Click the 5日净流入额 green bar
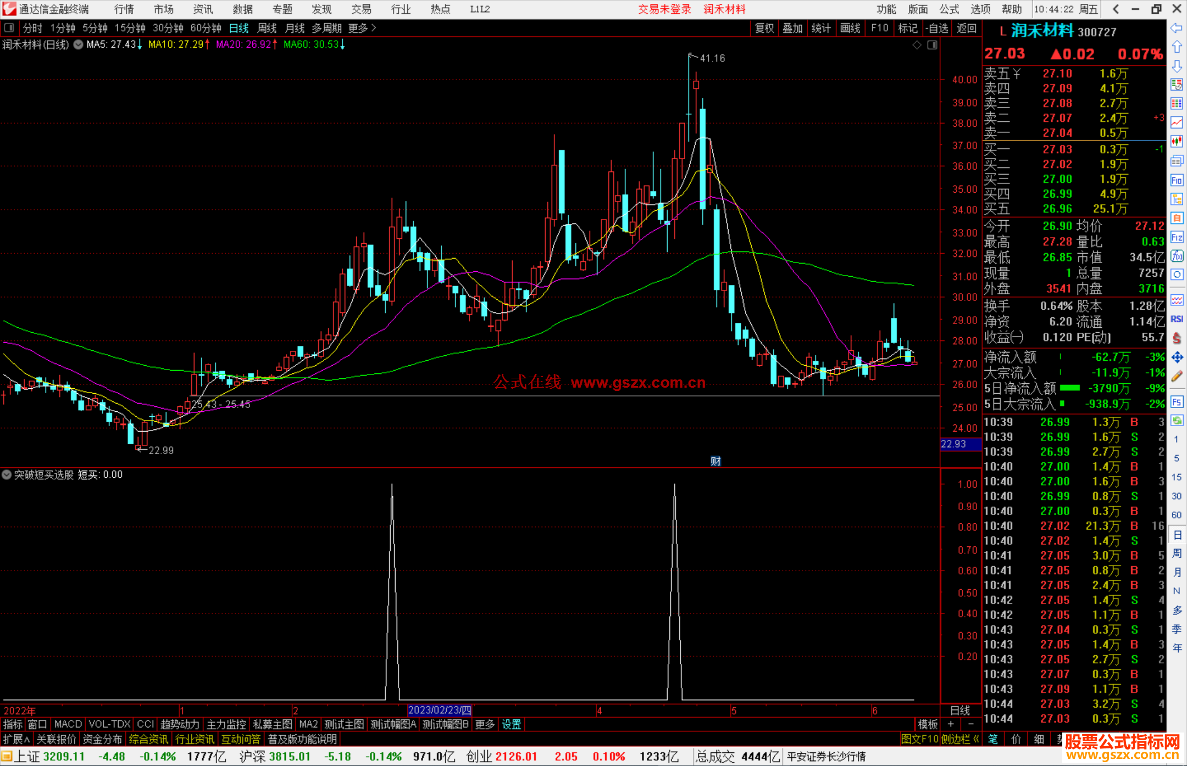 (1069, 388)
